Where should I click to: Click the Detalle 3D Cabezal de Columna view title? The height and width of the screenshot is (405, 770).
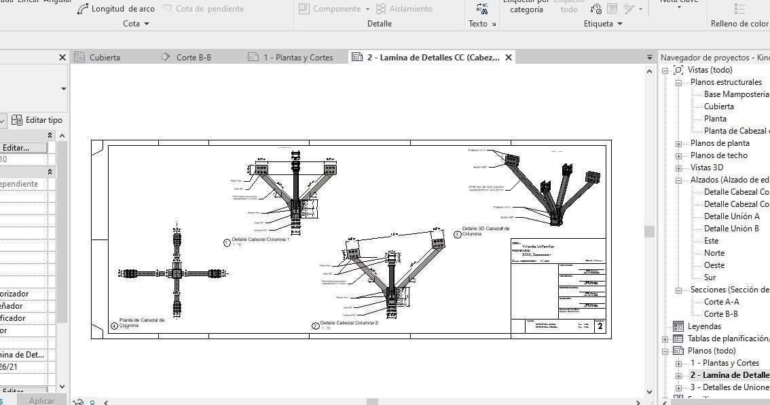tap(485, 231)
